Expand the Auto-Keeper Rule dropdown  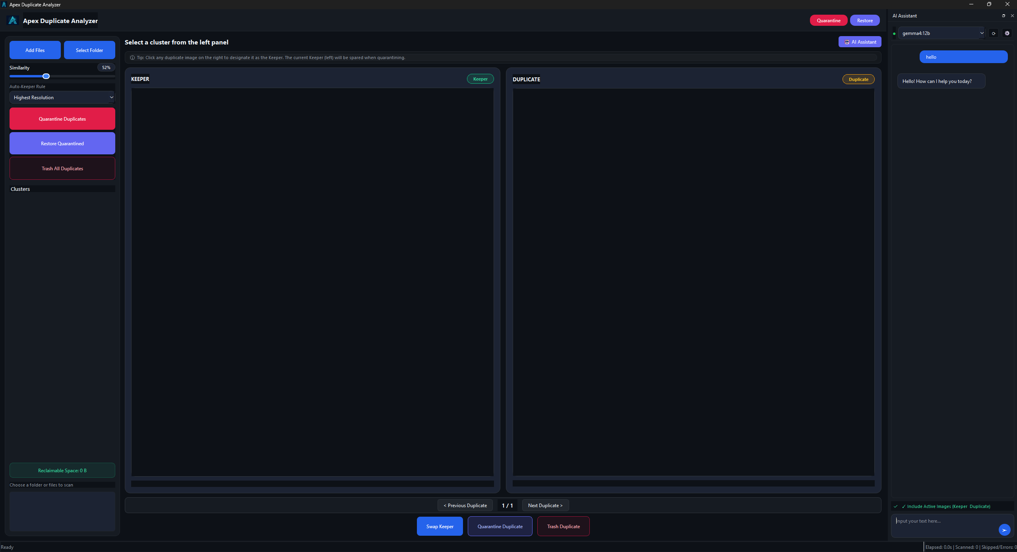point(62,97)
